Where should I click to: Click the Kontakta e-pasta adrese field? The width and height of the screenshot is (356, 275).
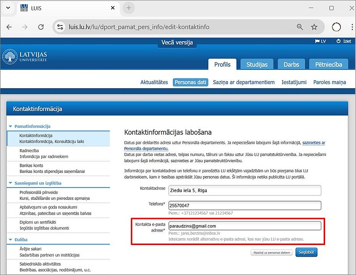click(x=244, y=226)
